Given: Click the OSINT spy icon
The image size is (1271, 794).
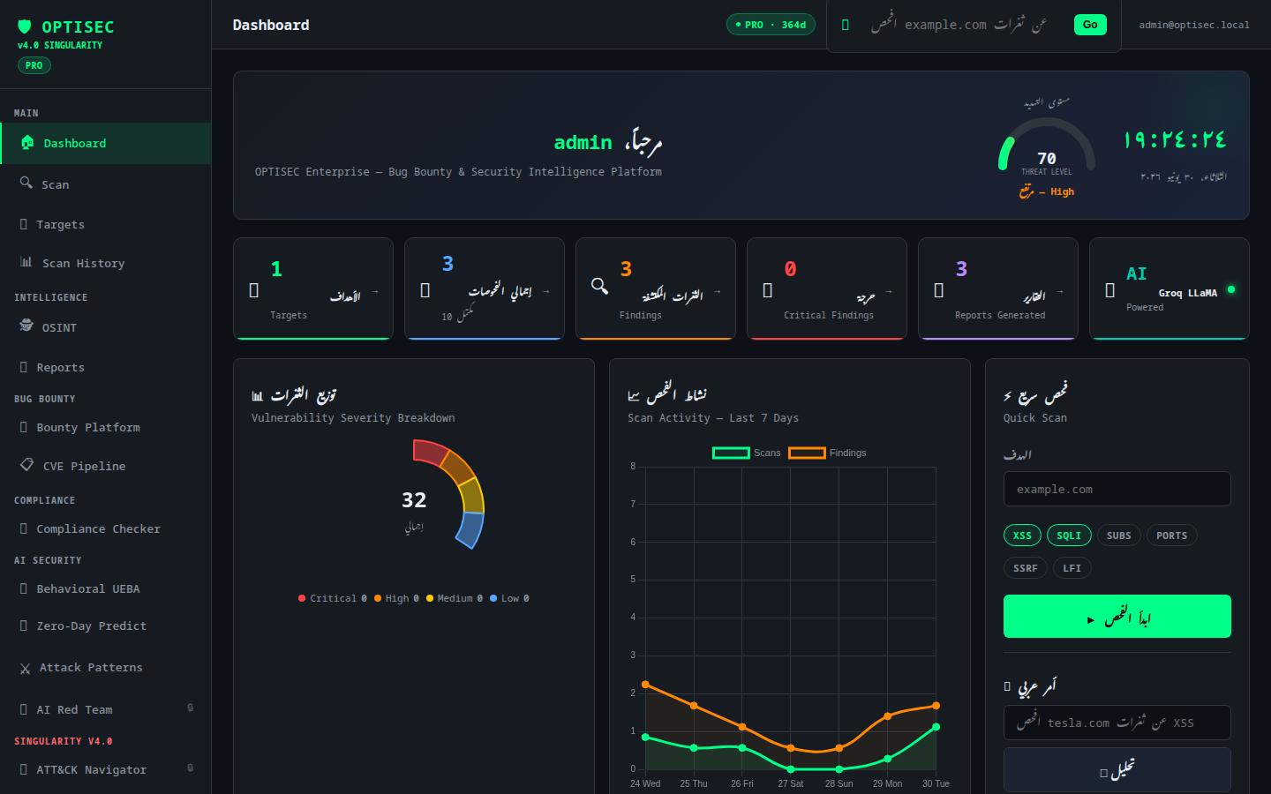Looking at the screenshot, I should coord(26,326).
